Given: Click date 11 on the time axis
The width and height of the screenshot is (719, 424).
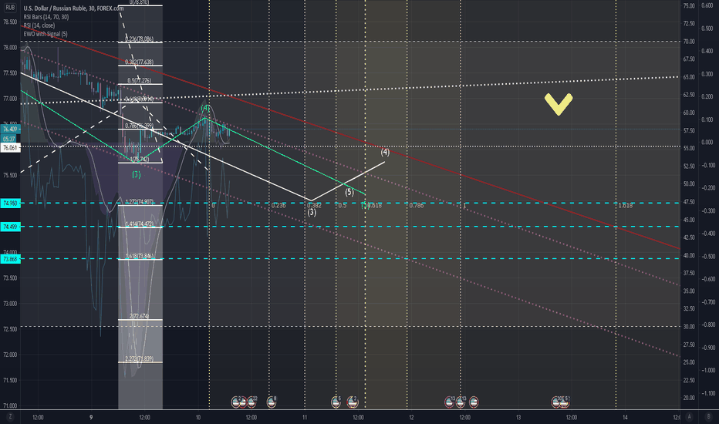Looking at the screenshot, I should 305,417.
